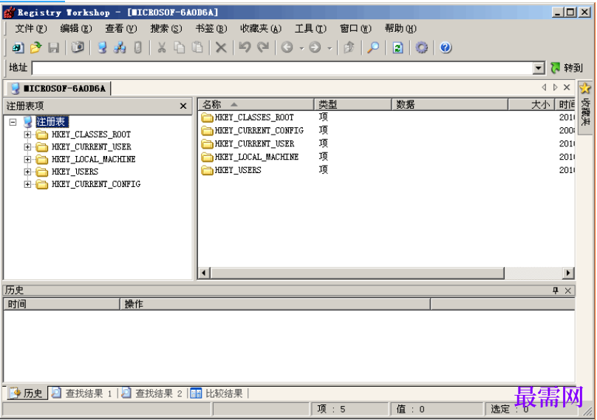Click the open file folder icon
The width and height of the screenshot is (597, 420).
(35, 47)
